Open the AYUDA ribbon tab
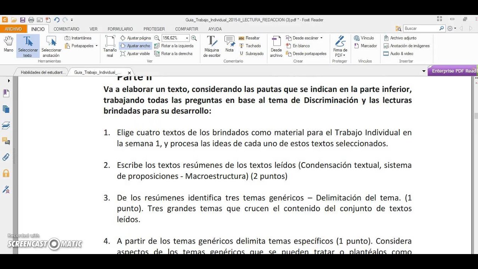 click(215, 29)
